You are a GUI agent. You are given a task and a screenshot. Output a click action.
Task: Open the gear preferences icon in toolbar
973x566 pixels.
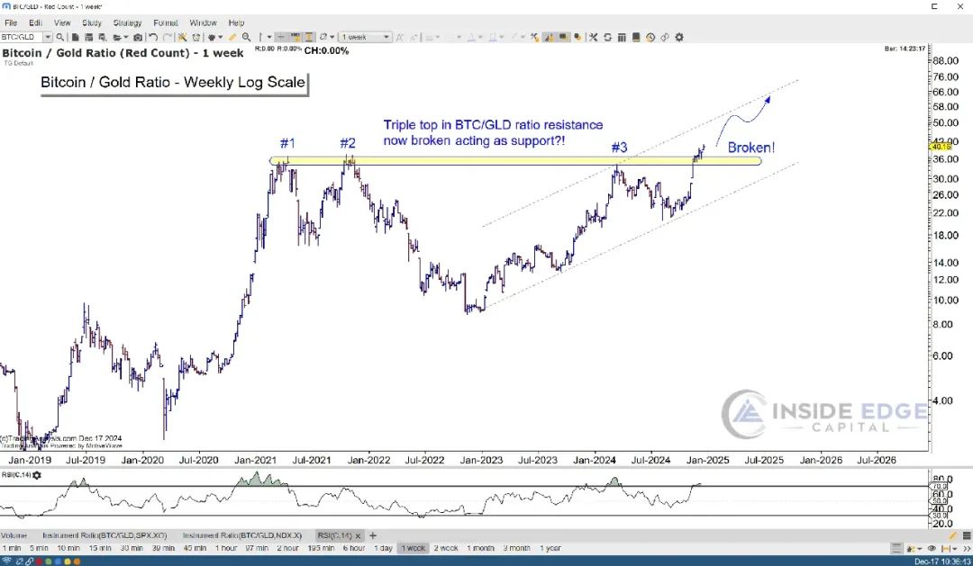pyautogui.click(x=679, y=37)
